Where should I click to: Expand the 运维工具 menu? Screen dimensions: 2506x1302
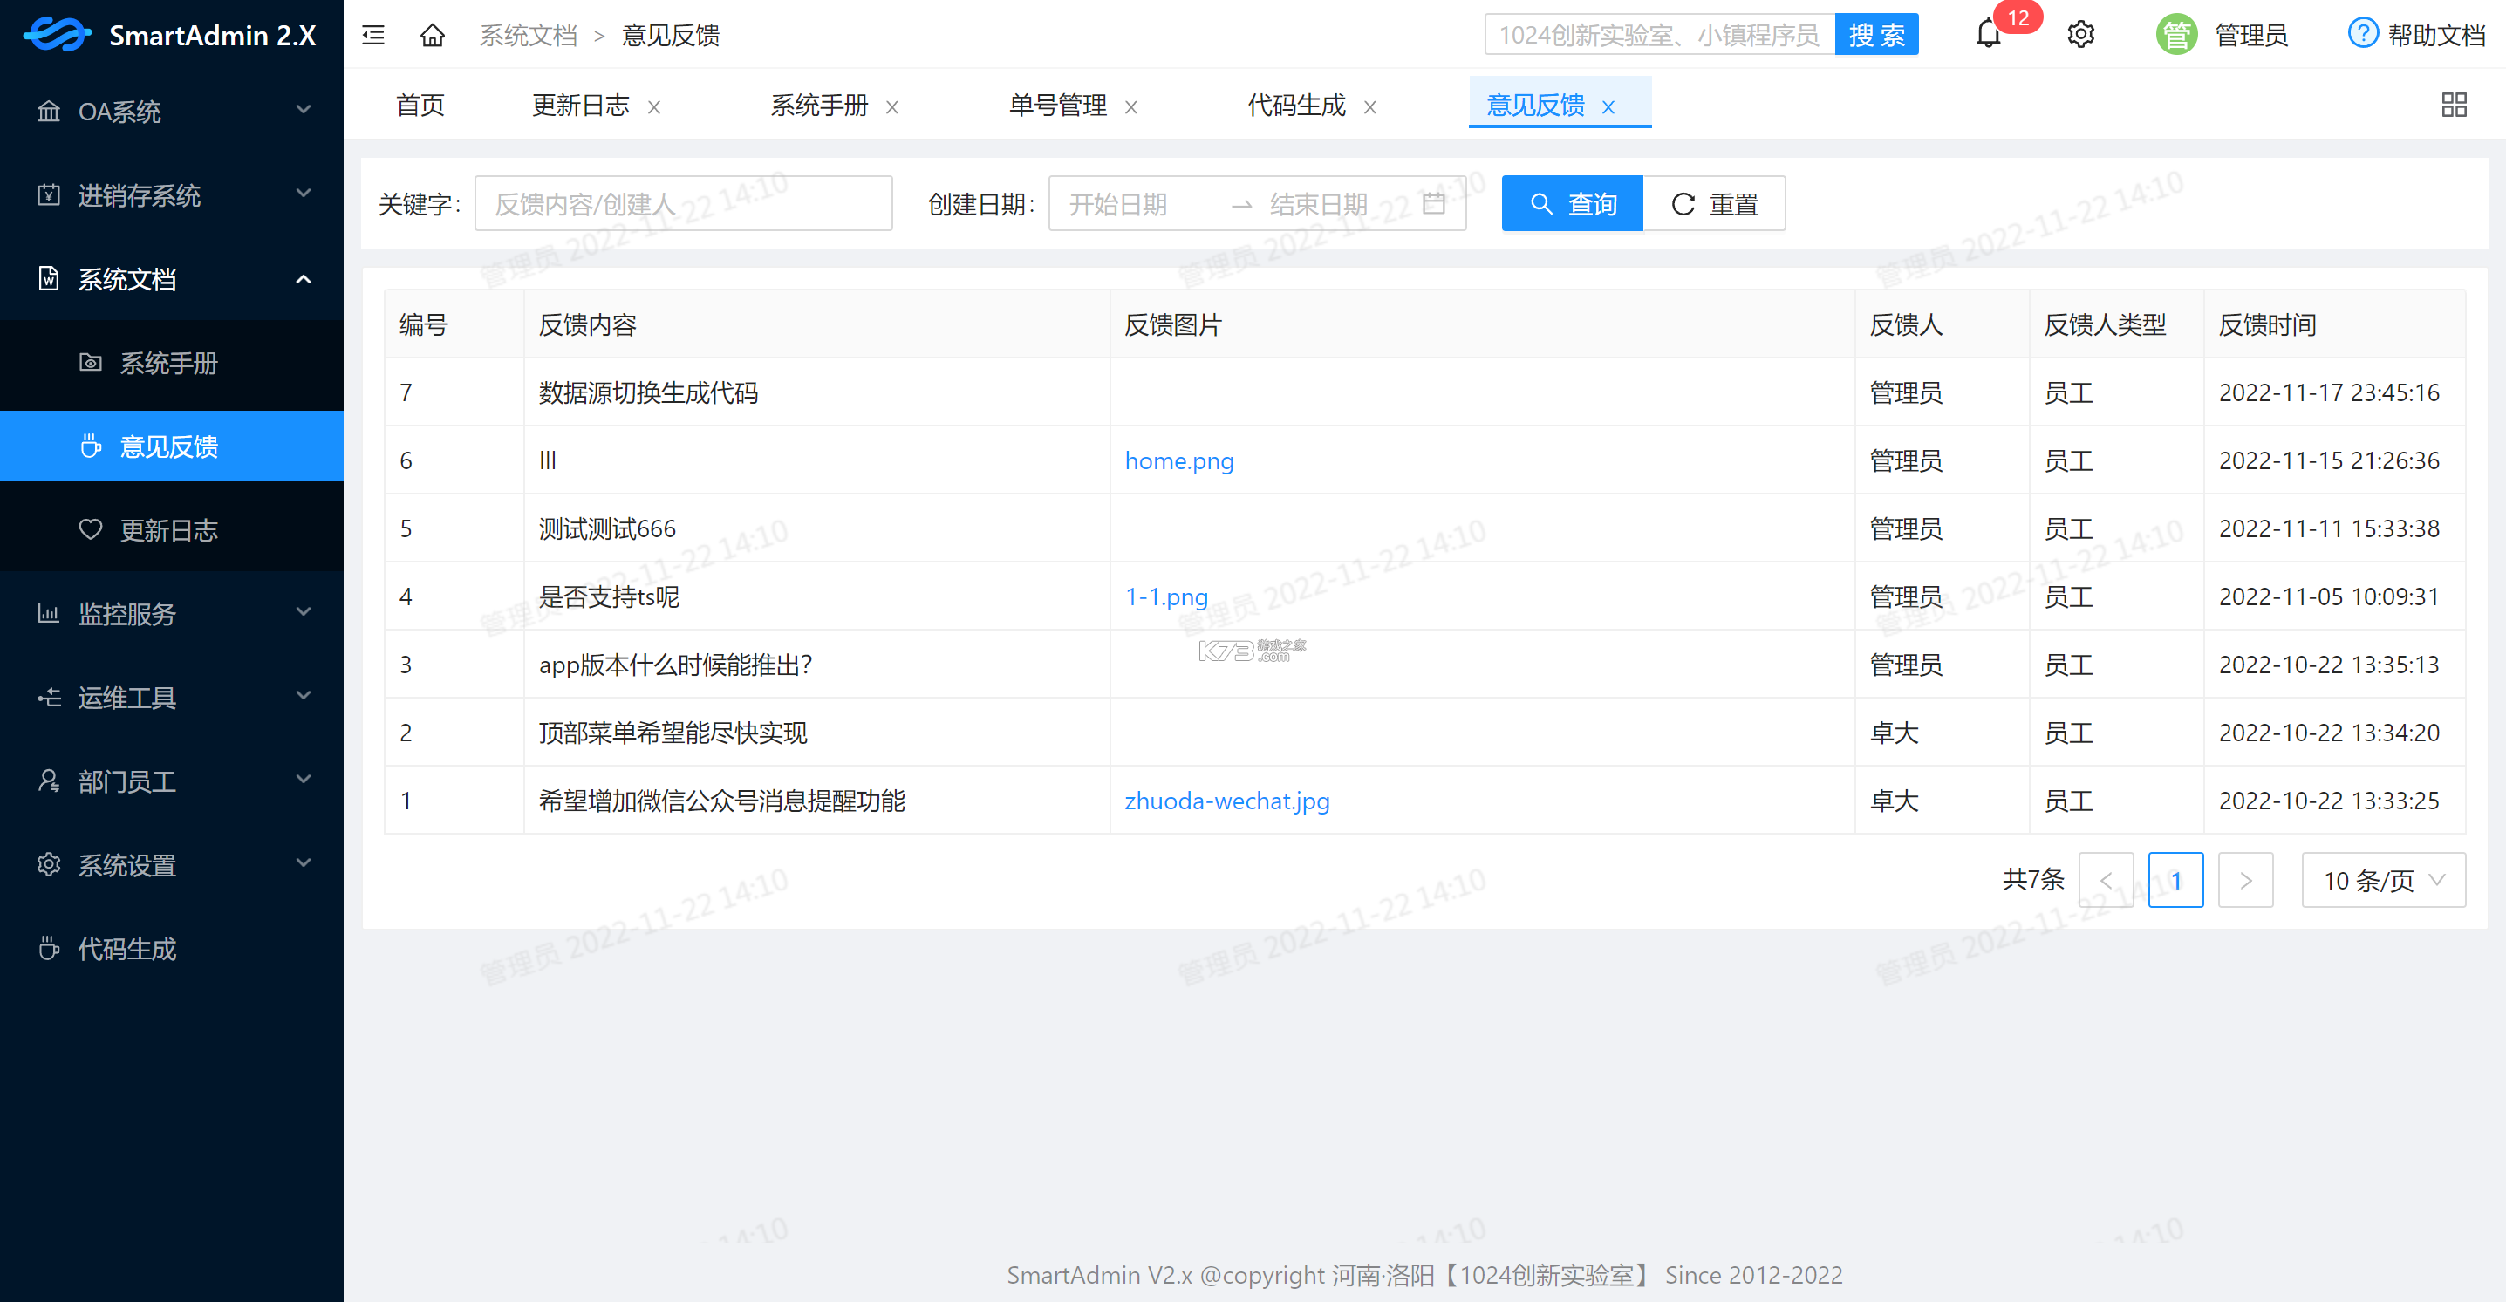pos(171,697)
